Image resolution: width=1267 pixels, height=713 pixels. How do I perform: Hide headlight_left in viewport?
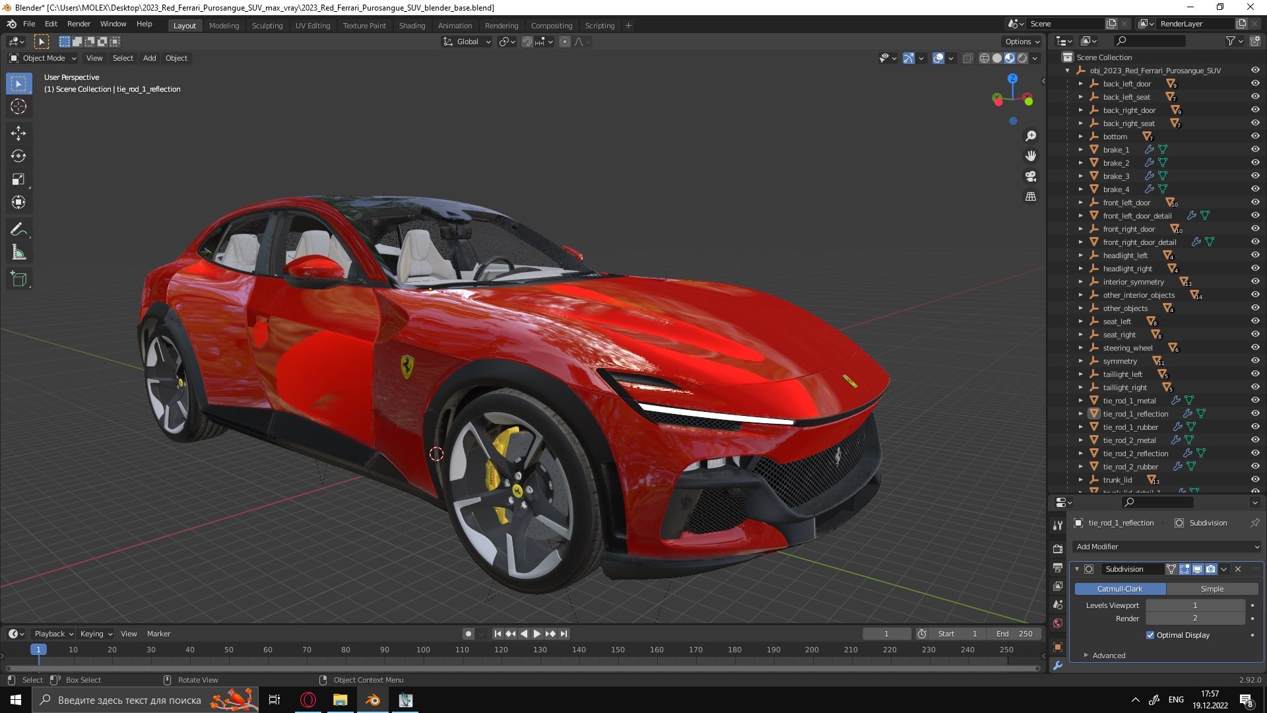[1255, 255]
